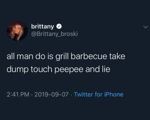Click the blue verified badge
The height and width of the screenshot is (120, 150).
click(x=59, y=27)
